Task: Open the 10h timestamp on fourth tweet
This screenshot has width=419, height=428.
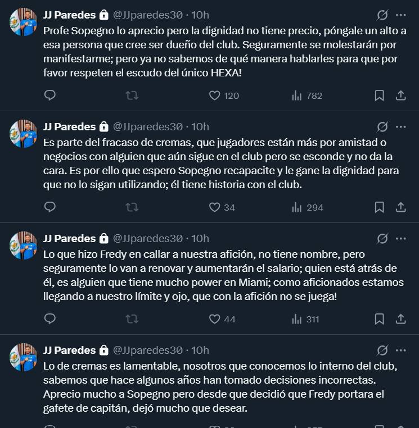Action: point(200,350)
